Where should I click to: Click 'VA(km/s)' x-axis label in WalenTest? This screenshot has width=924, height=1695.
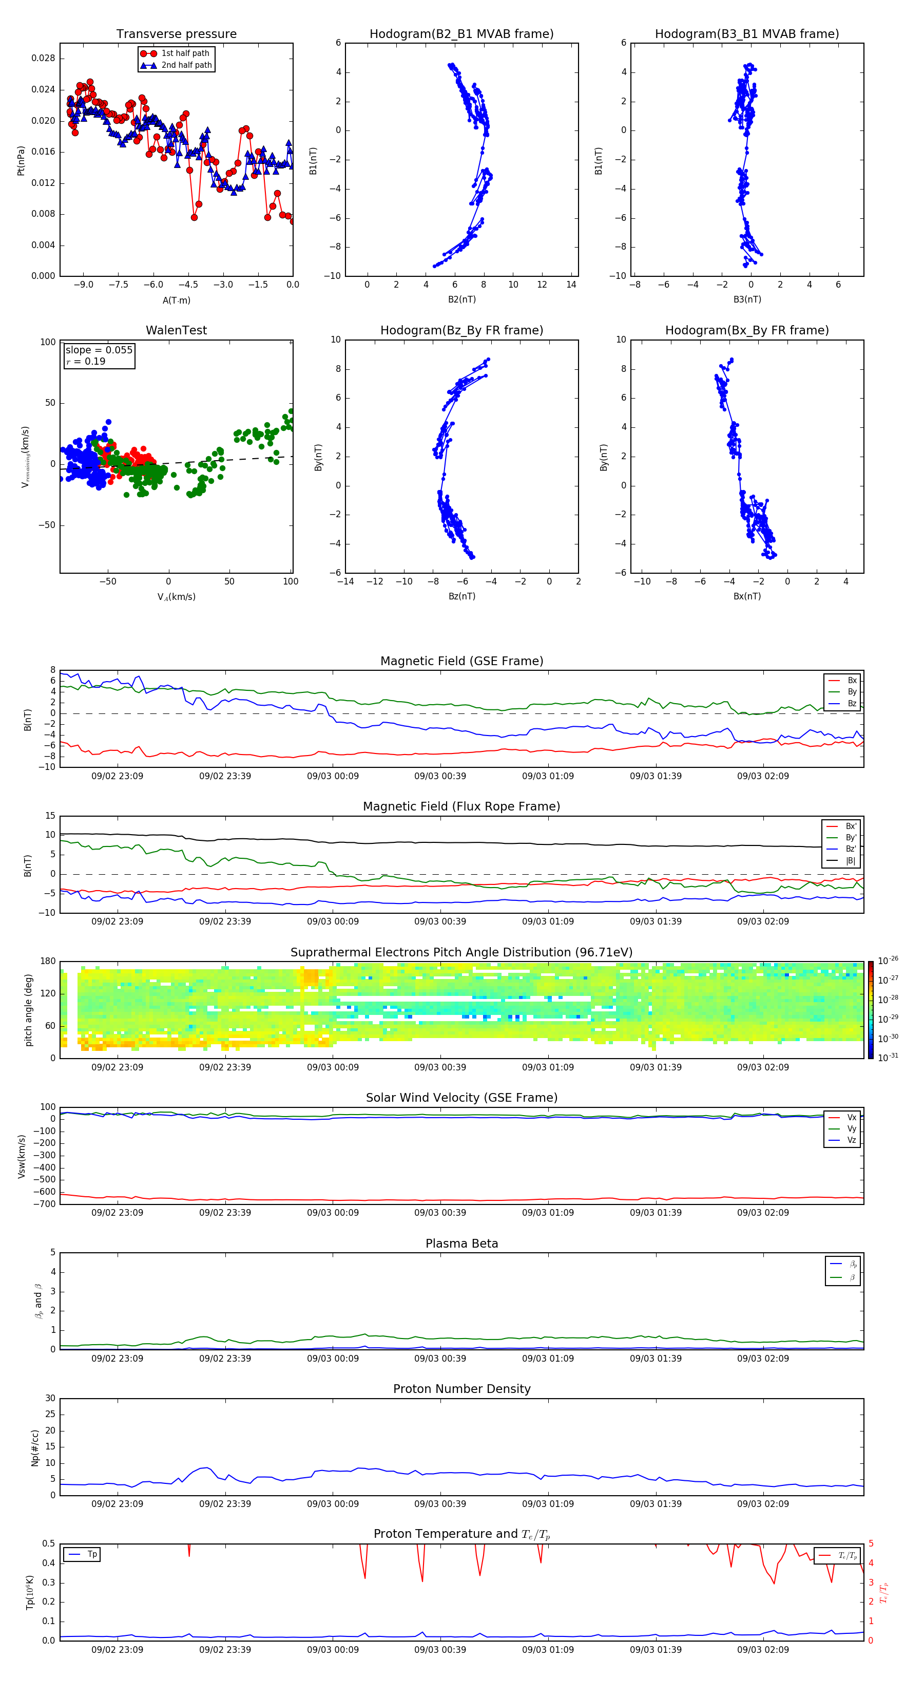pos(176,597)
